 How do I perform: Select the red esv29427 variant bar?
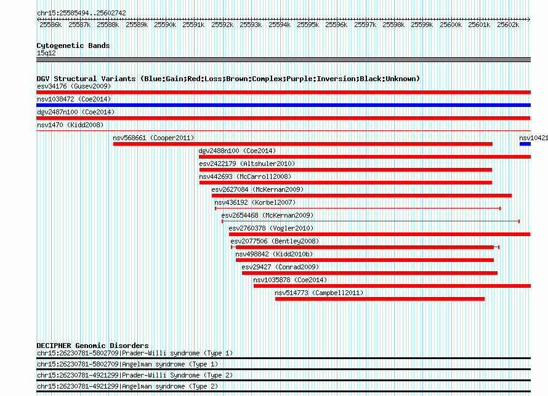tap(370, 273)
